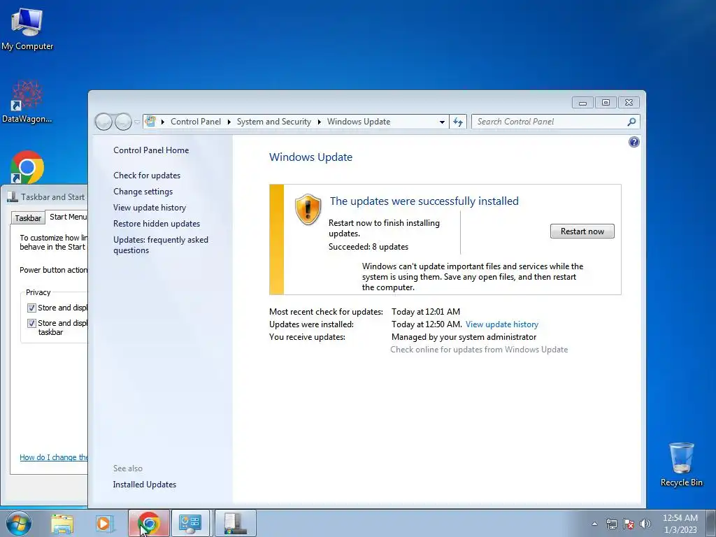Go to System and Security breadcrumb
This screenshot has width=716, height=537.
coord(273,122)
